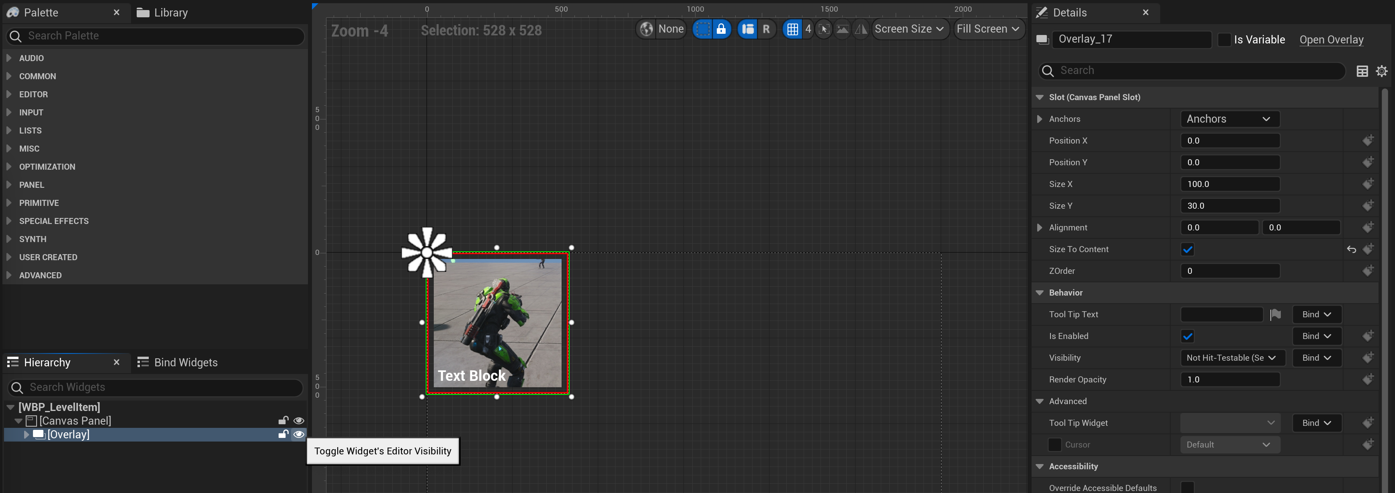Toggle the layout transform mode icon
This screenshot has width=1395, height=493.
click(748, 29)
